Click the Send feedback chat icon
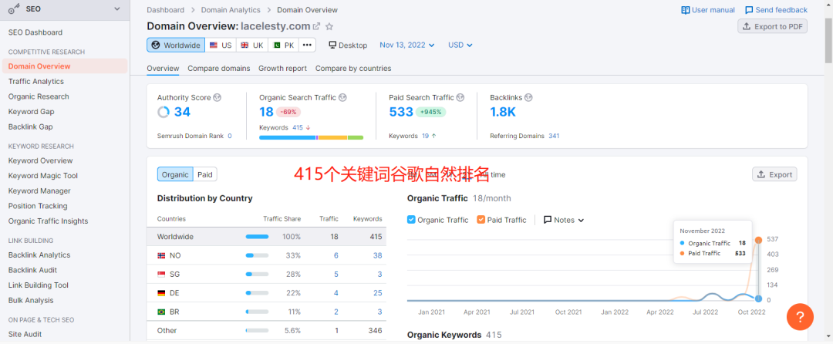833x344 pixels. (749, 10)
